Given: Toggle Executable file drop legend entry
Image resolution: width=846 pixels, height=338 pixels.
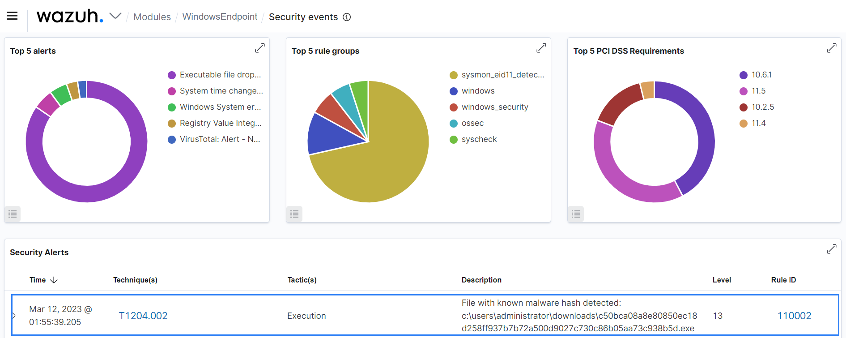Looking at the screenshot, I should click(x=220, y=75).
